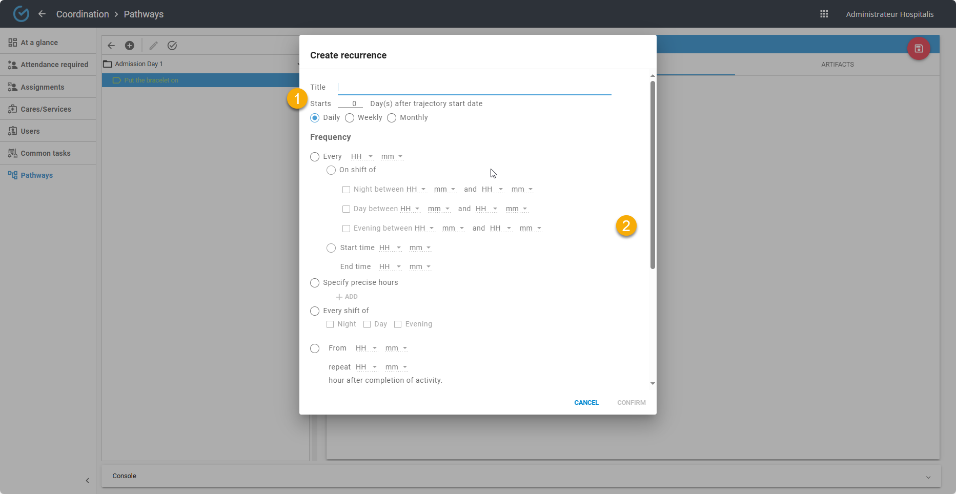Click the pencil edit icon in the pathway toolbar
The width and height of the screenshot is (956, 494).
(153, 46)
